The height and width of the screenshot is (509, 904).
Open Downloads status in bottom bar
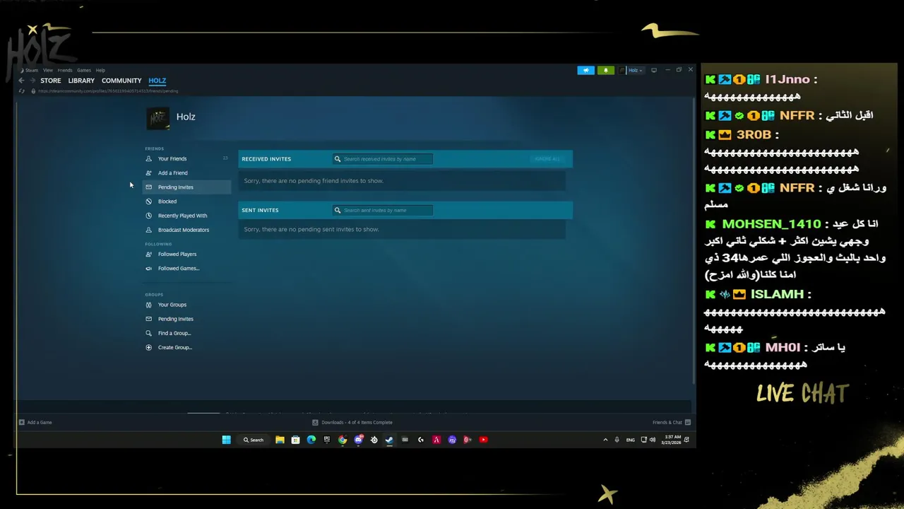[352, 422]
